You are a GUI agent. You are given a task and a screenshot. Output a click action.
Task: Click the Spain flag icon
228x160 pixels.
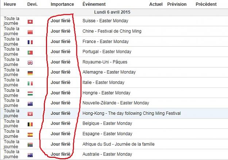[x=30, y=134]
